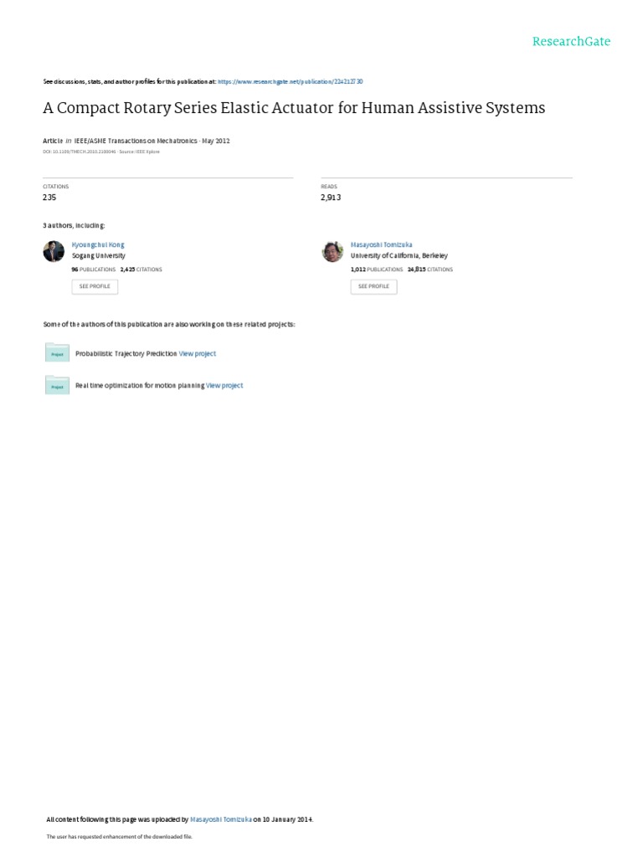This screenshot has height=857, width=643.
Task: Click the citations count 235
Action: [50, 198]
